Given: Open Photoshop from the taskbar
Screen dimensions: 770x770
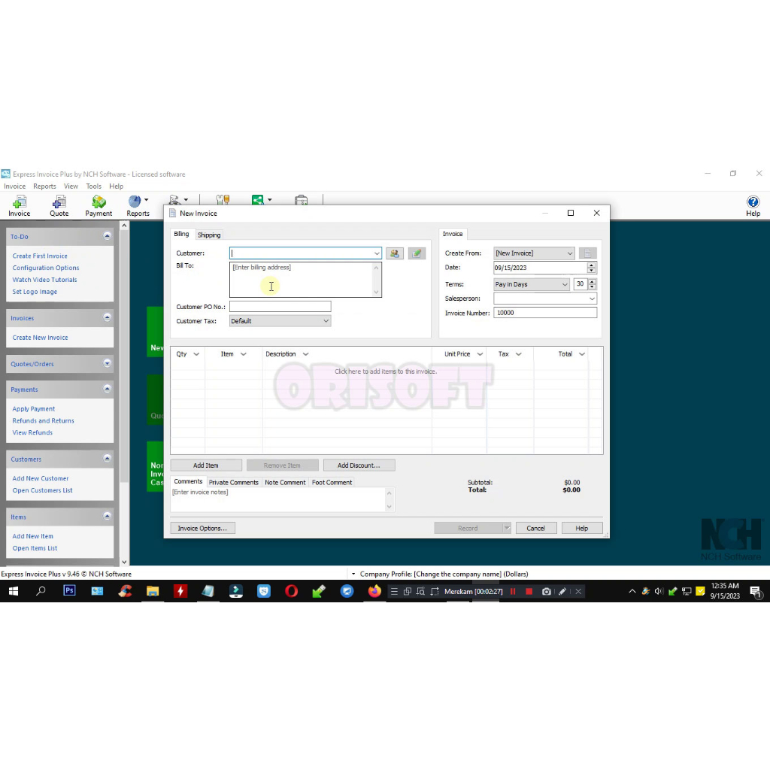Looking at the screenshot, I should tap(69, 591).
